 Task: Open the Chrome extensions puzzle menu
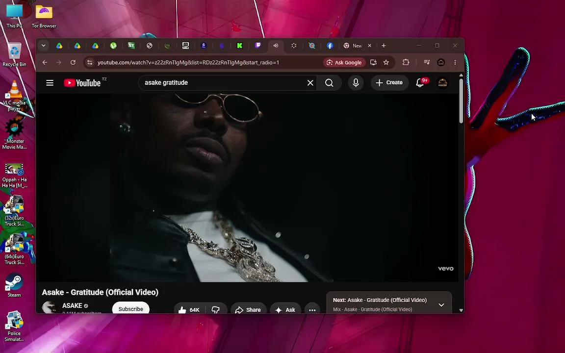pos(406,62)
